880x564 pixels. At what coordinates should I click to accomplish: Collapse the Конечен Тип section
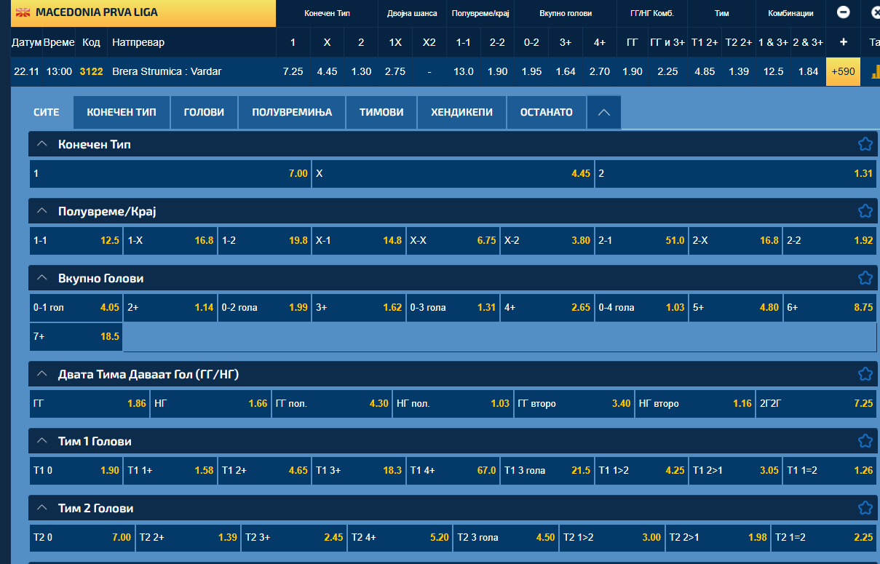coord(41,144)
